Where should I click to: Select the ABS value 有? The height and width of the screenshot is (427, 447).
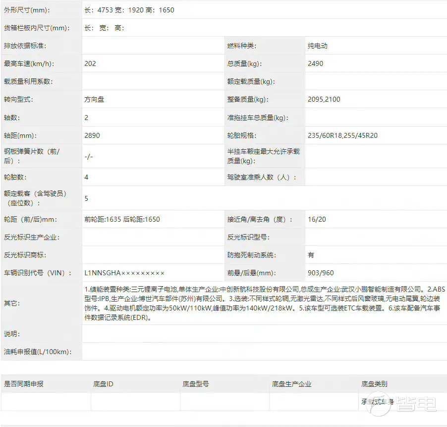[x=311, y=255]
